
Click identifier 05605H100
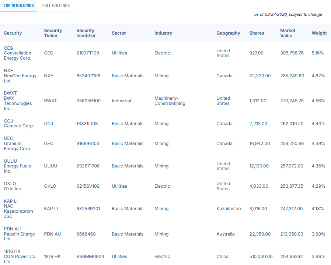88,101
